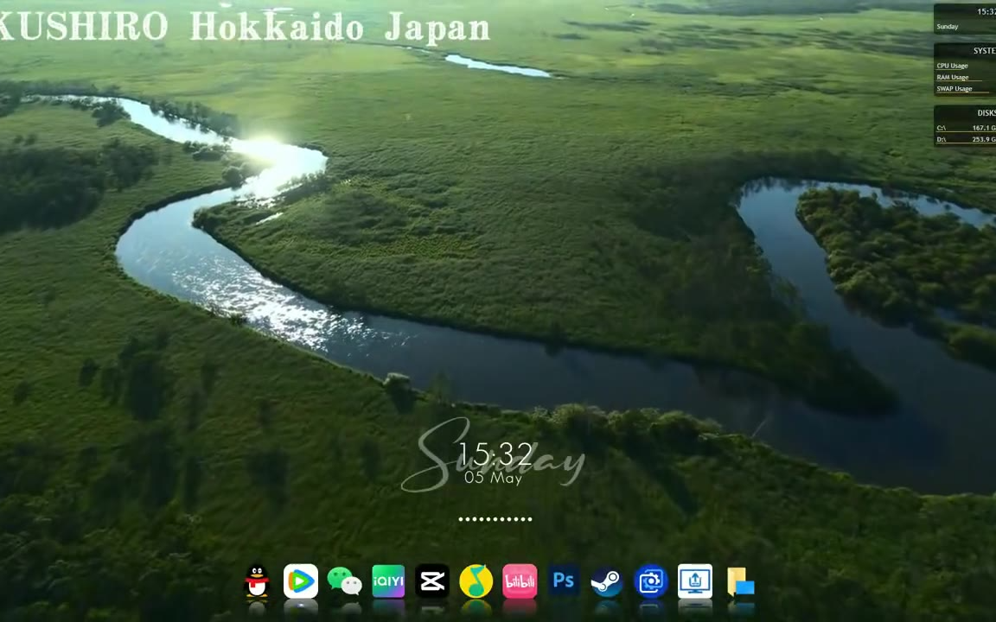This screenshot has height=622, width=996.
Task: Open the bilibili app icon
Action: click(520, 581)
